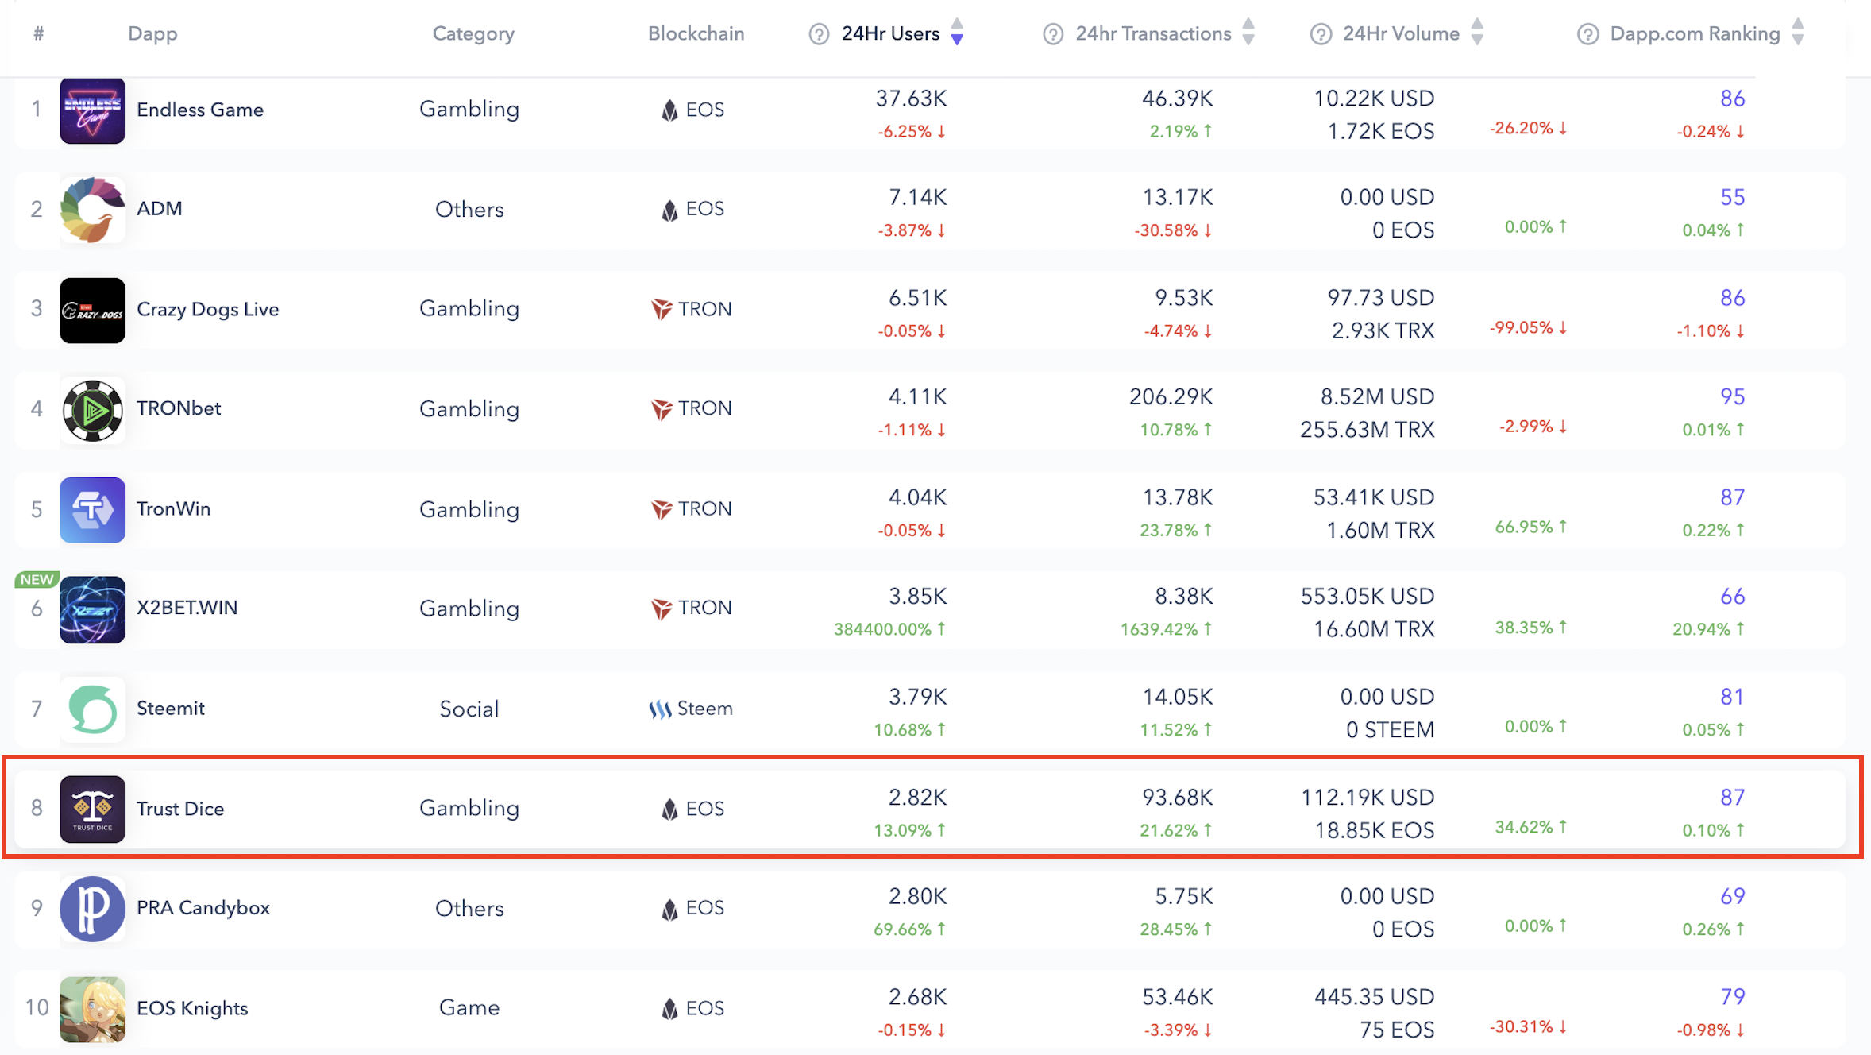This screenshot has width=1871, height=1055.
Task: Open the TronWin blue logo
Action: tap(92, 510)
